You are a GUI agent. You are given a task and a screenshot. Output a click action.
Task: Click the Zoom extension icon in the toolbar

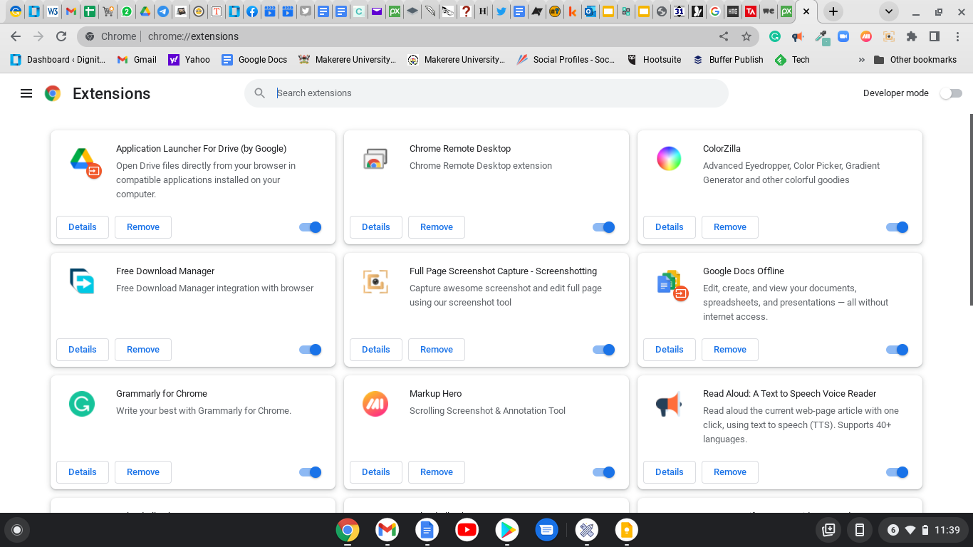[843, 36]
